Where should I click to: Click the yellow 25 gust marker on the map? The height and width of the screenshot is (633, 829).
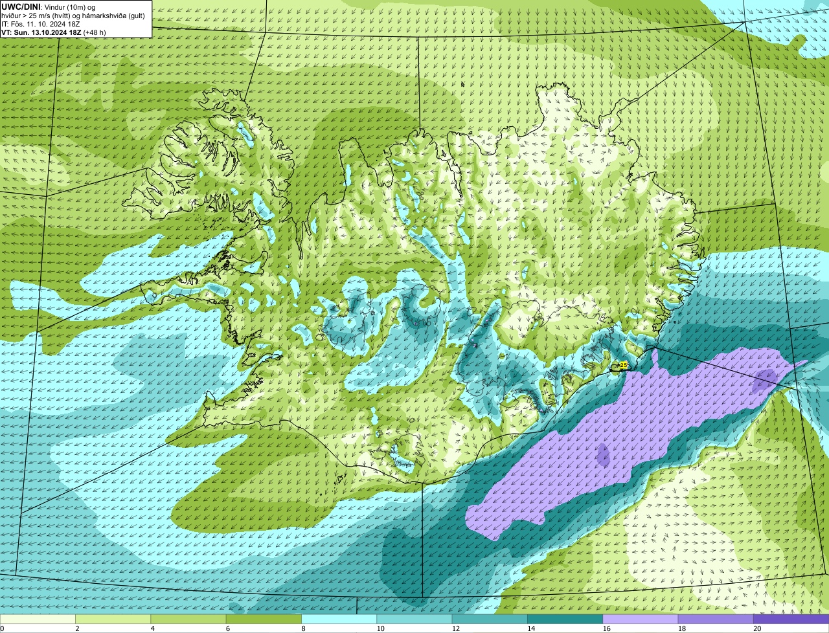point(623,365)
